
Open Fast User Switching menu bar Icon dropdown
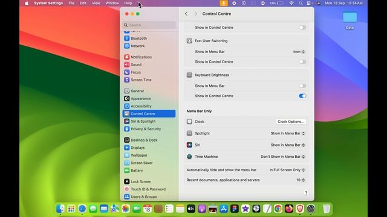tap(299, 52)
